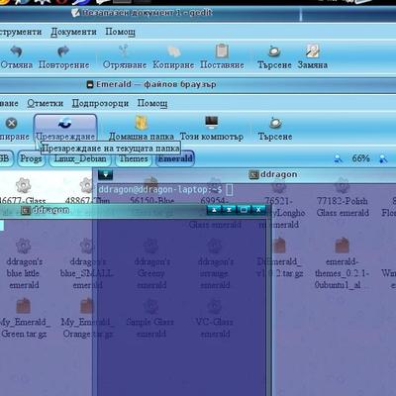Select ddragon's blue_SMALL emerald file
This screenshot has width=396, height=396.
[x=87, y=264]
